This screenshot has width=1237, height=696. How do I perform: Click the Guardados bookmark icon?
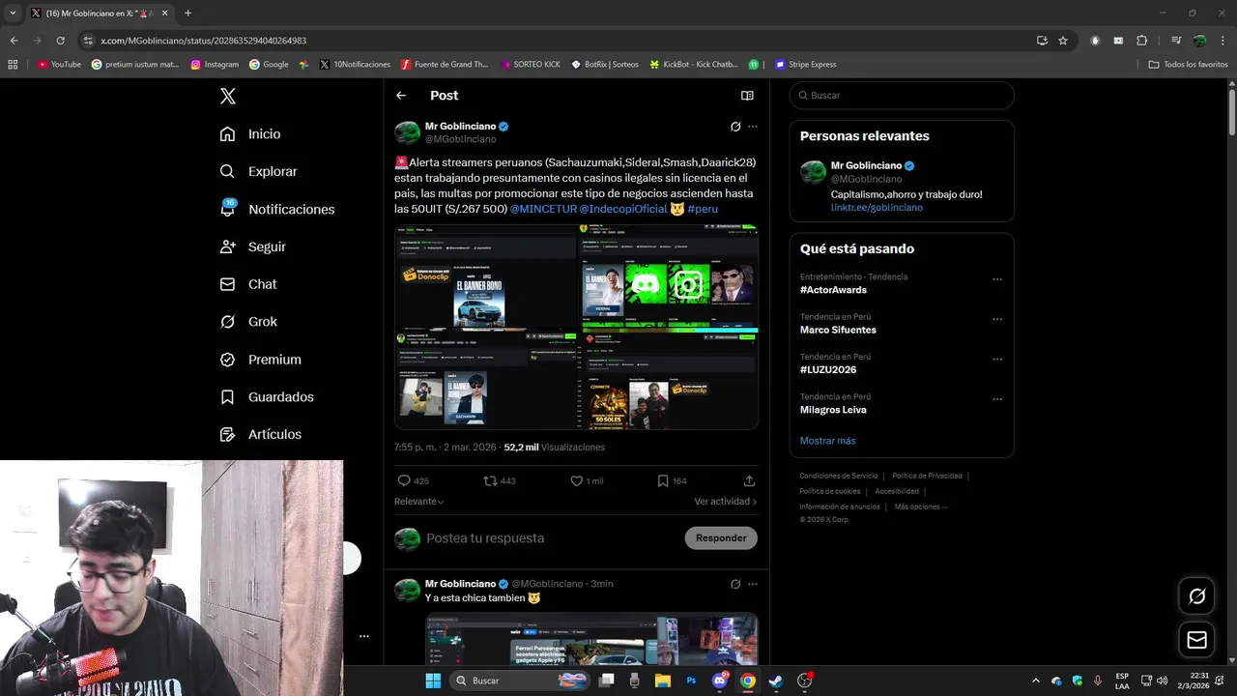coord(227,397)
